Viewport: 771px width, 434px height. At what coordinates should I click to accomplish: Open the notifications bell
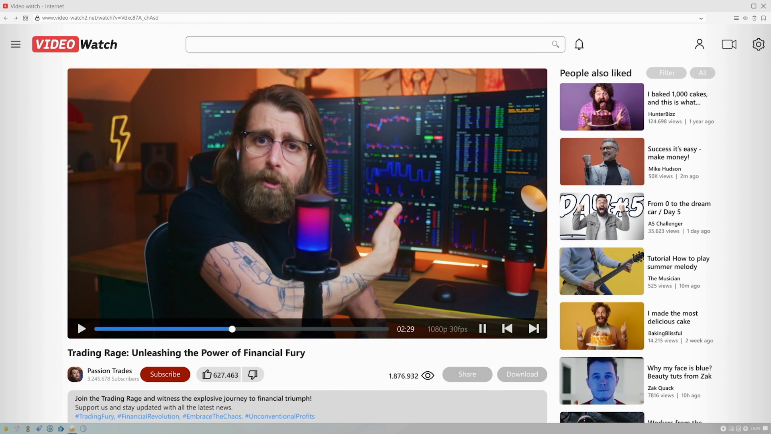pos(579,44)
